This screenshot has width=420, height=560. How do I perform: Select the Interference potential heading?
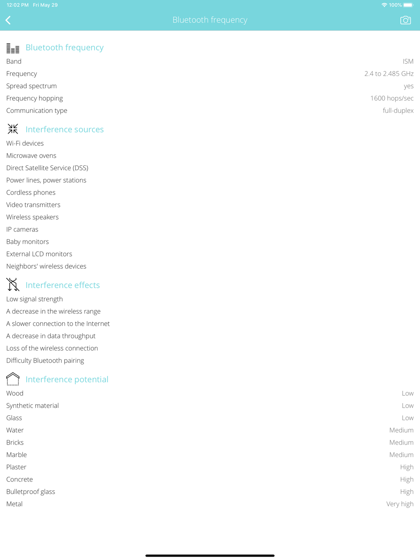[67, 379]
